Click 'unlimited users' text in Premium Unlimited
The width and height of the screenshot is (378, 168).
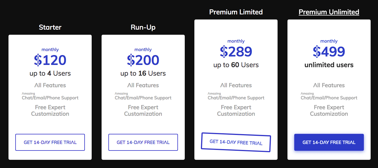pos(329,65)
